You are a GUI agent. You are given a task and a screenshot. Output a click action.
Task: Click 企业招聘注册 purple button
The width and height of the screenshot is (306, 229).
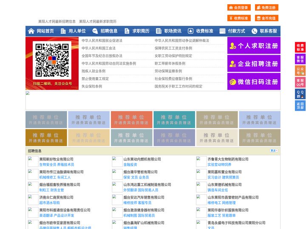tap(254, 64)
